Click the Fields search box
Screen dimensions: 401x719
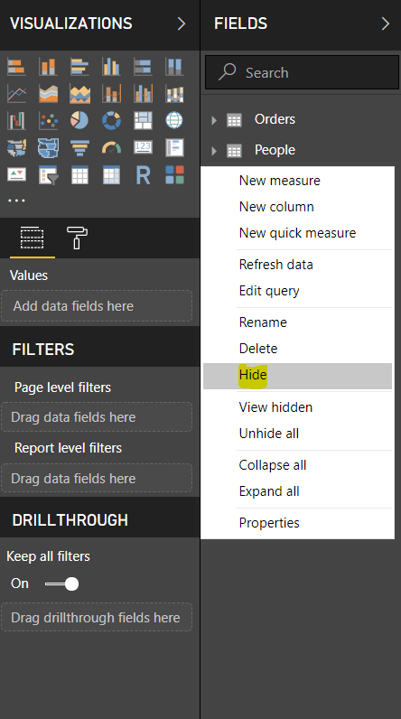pos(302,72)
